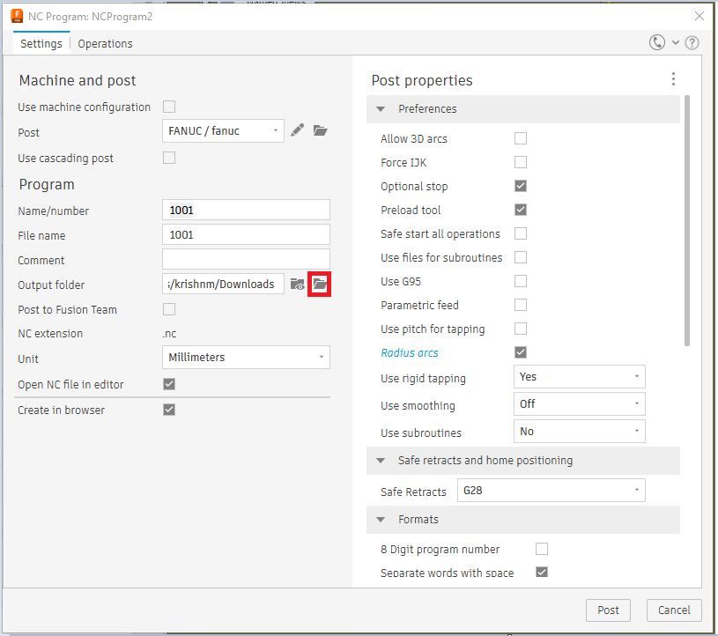Click the Fusion app icon in title bar
This screenshot has width=718, height=636.
[x=17, y=15]
